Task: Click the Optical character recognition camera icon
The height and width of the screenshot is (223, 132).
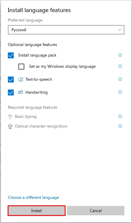Action: pos(10,126)
